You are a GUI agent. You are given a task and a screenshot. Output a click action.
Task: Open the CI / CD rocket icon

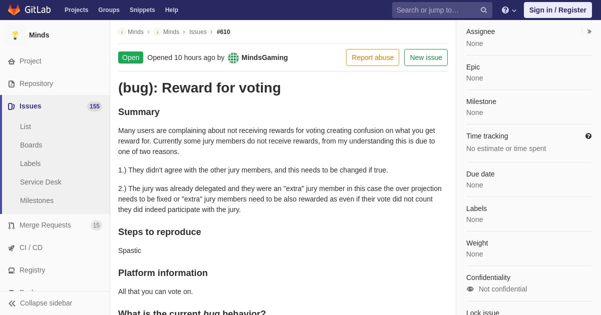click(12, 248)
